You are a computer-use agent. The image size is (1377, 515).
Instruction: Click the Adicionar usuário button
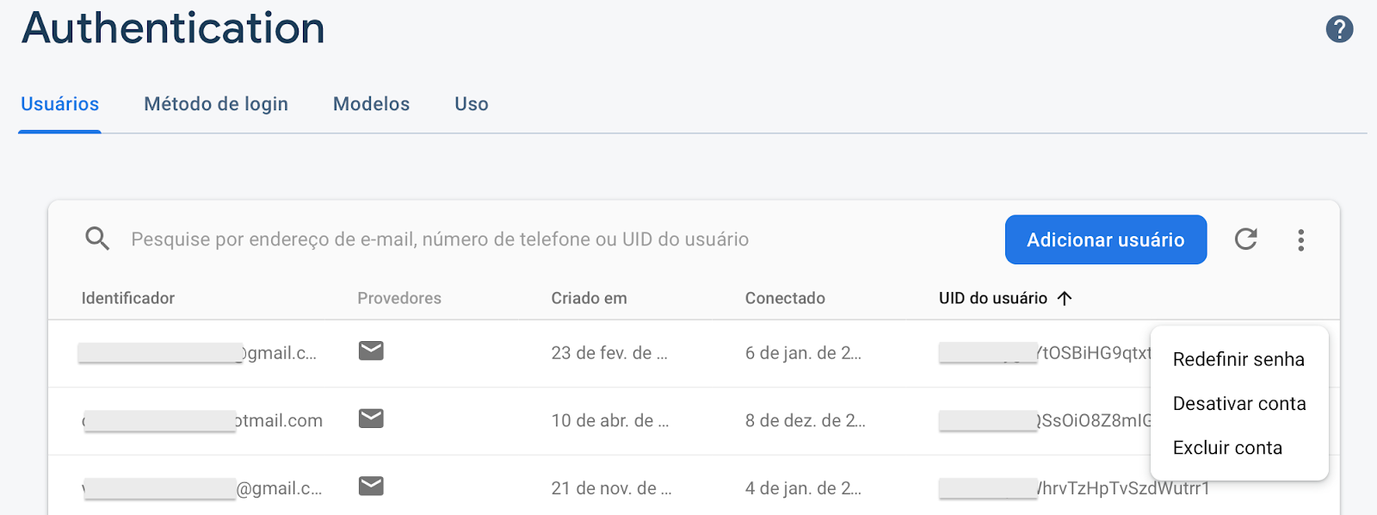click(1106, 239)
